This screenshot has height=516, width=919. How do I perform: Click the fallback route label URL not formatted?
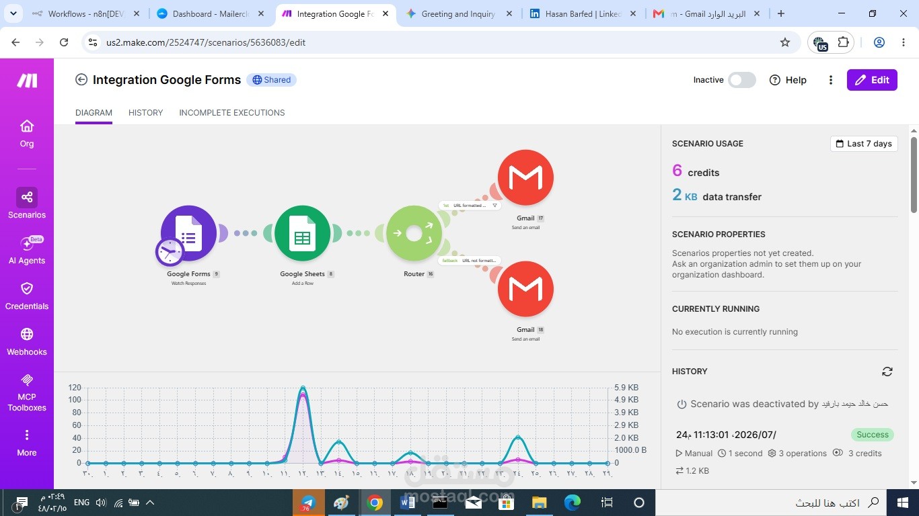471,261
